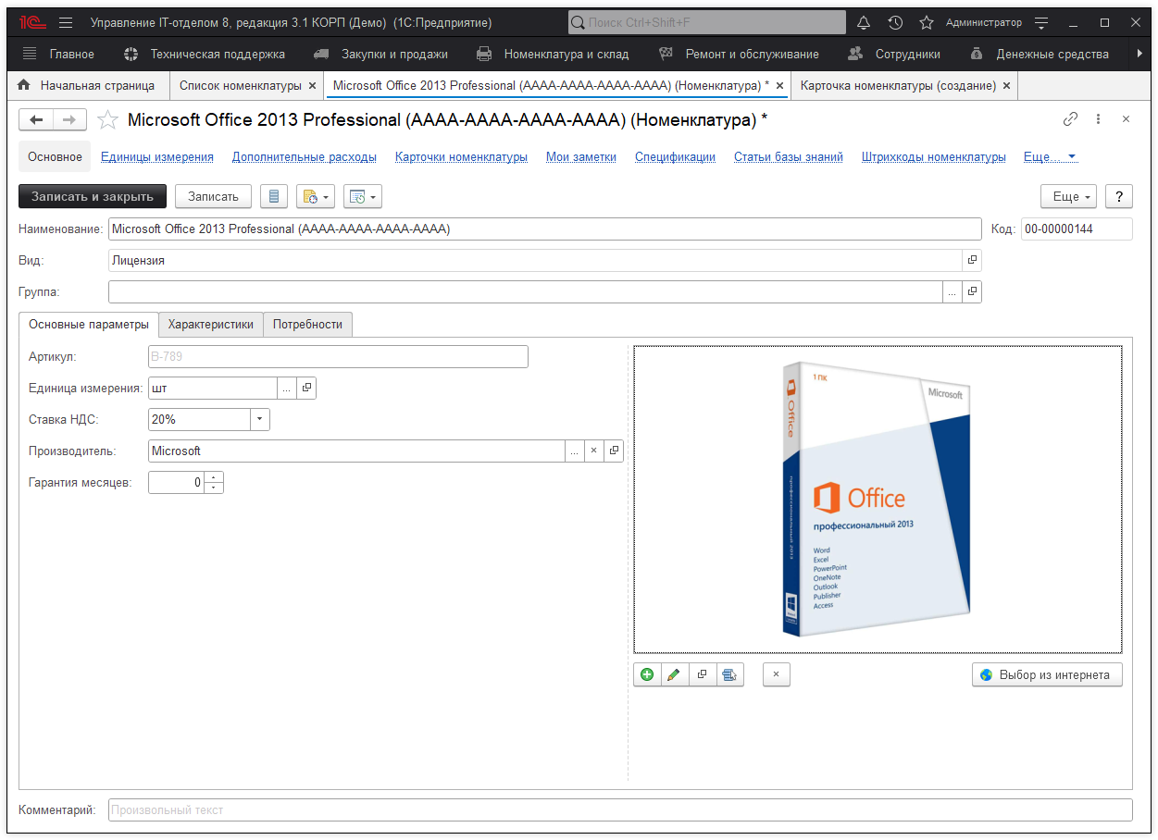The image size is (1158, 840).
Task: Open the Производитель field open-form icon
Action: tap(614, 451)
